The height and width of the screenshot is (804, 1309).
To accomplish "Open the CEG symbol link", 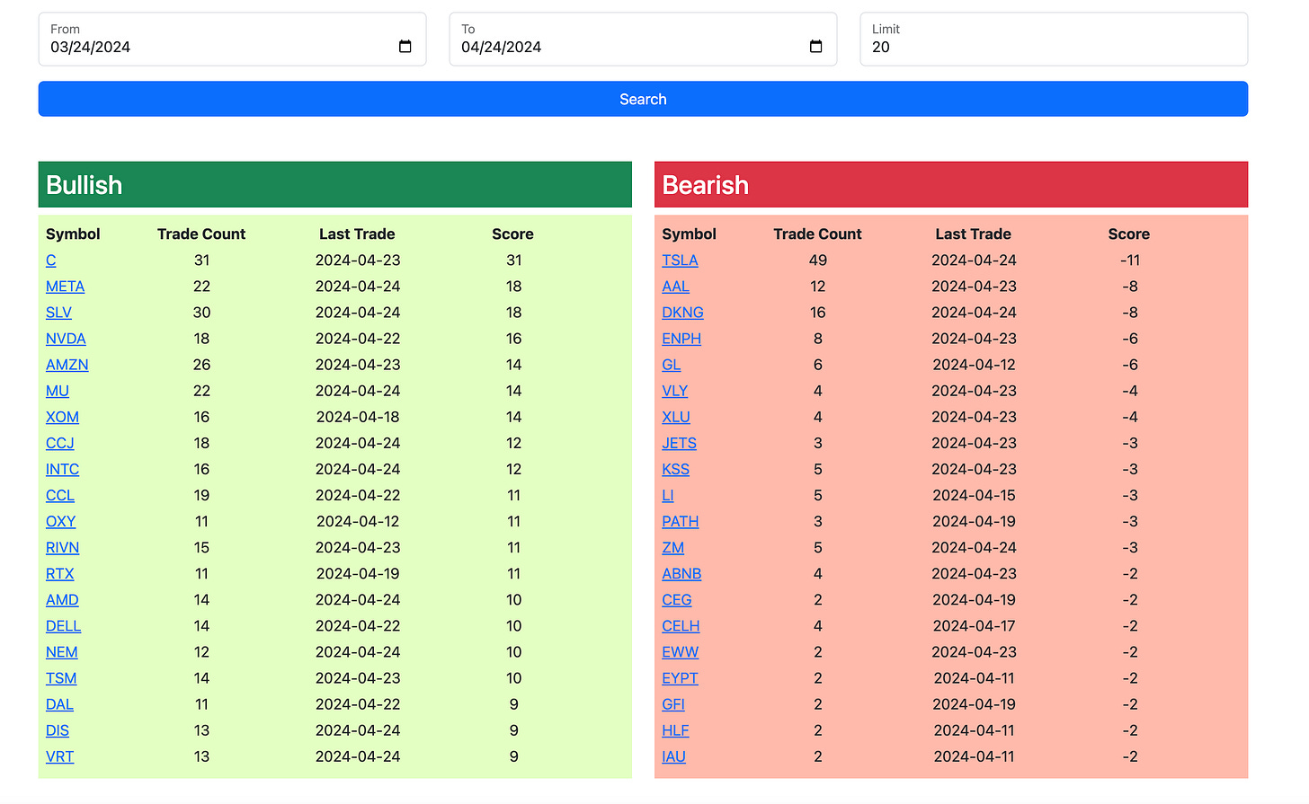I will tap(677, 599).
